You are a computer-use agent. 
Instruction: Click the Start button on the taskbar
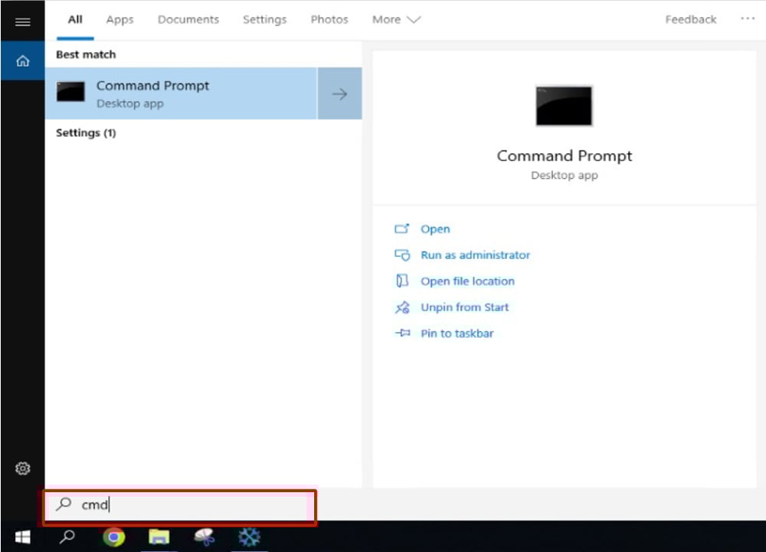[22, 537]
